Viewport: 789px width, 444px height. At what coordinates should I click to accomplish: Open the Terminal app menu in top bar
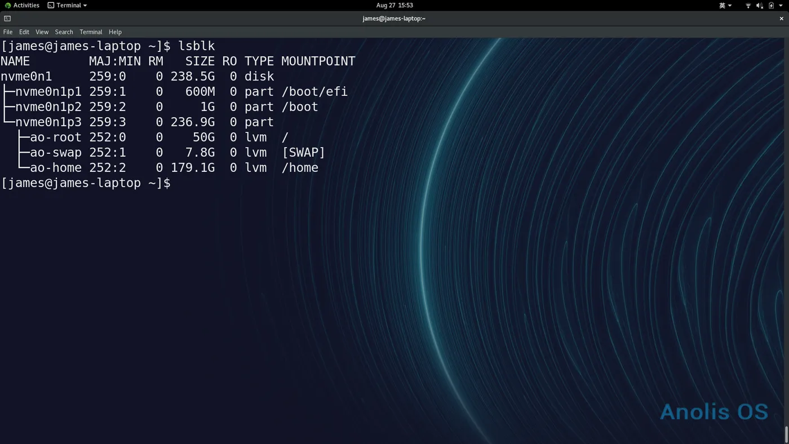[x=67, y=5]
